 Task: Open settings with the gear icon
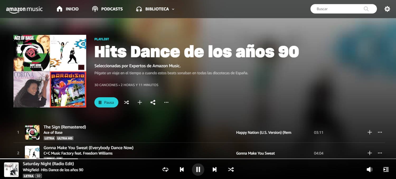pyautogui.click(x=387, y=9)
